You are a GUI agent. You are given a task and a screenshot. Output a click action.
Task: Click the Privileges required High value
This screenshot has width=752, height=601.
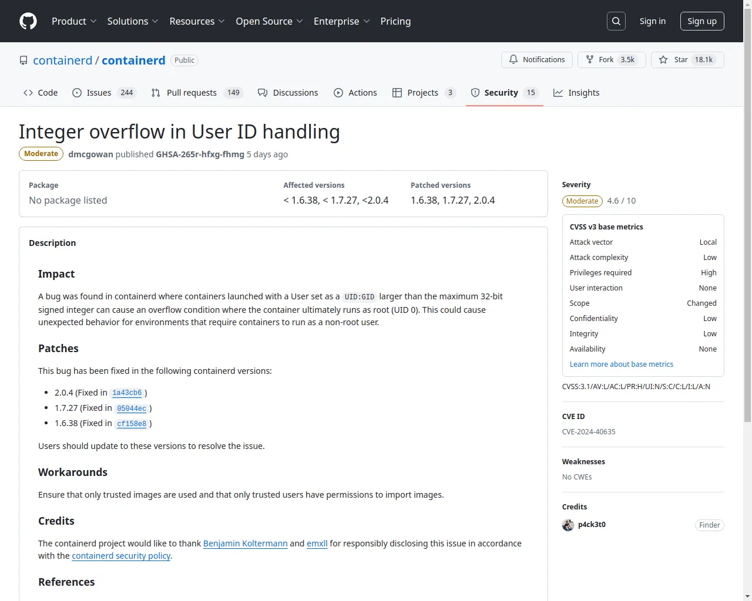click(x=709, y=273)
